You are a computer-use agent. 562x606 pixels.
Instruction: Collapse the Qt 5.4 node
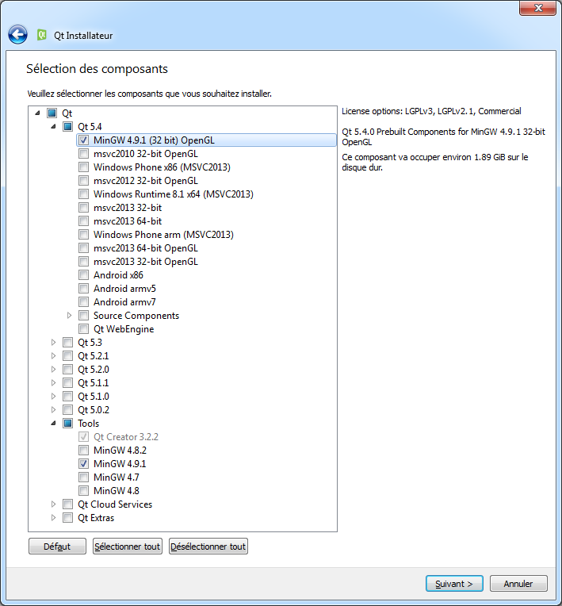(53, 126)
